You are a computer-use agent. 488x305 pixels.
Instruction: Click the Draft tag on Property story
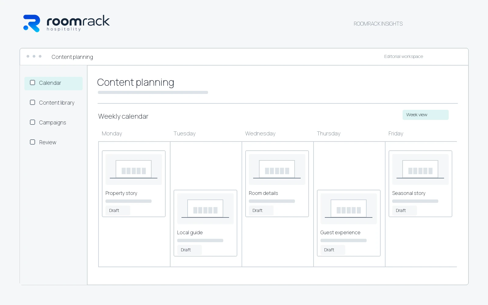pyautogui.click(x=118, y=210)
